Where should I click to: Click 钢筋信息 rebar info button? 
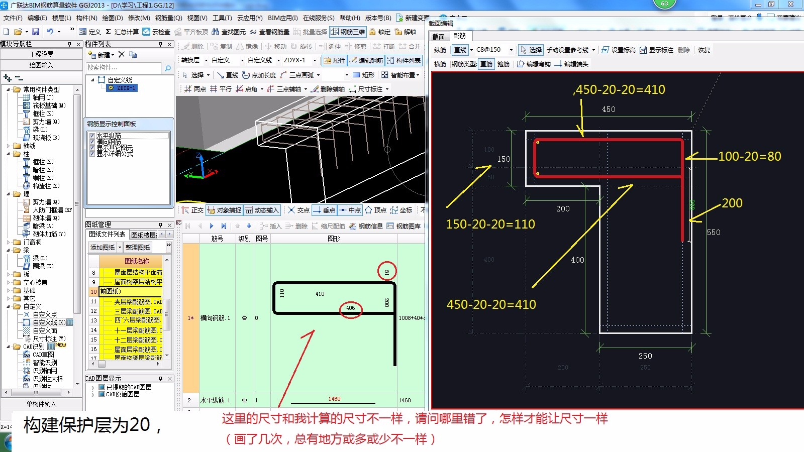pos(366,226)
